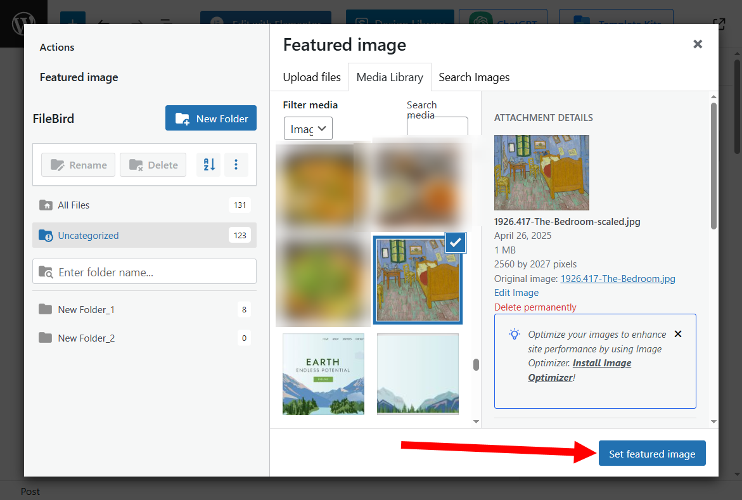
Task: Open the 1926.417-The-Bedroom.jpg original image link
Action: [618, 278]
